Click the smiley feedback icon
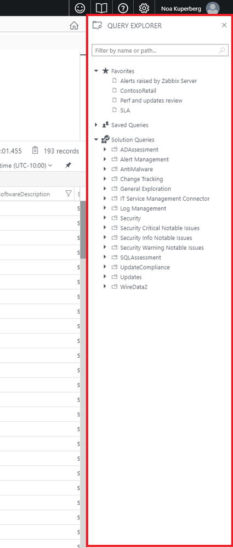233x548 pixels. (80, 8)
